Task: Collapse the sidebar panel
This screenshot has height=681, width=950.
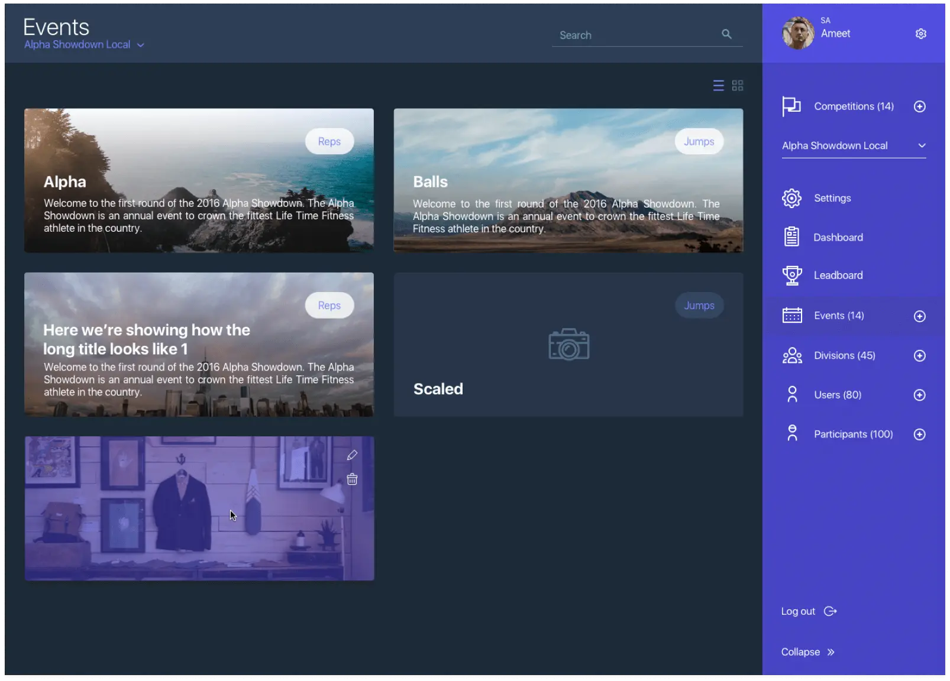Action: click(807, 652)
